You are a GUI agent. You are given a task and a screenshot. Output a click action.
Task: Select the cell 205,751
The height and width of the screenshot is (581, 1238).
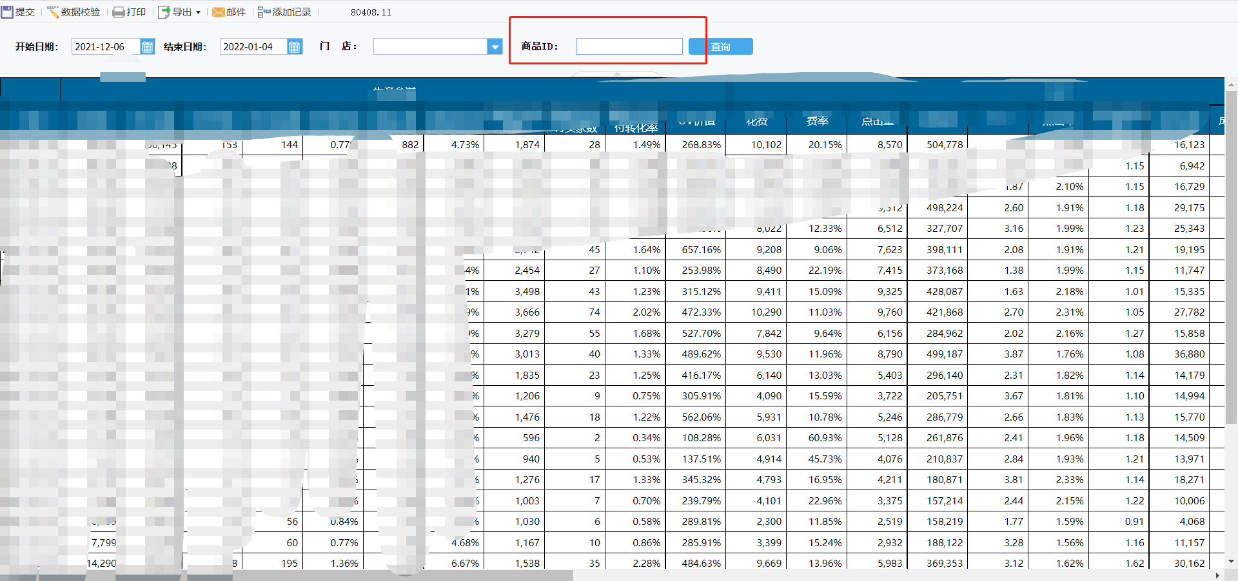click(944, 396)
